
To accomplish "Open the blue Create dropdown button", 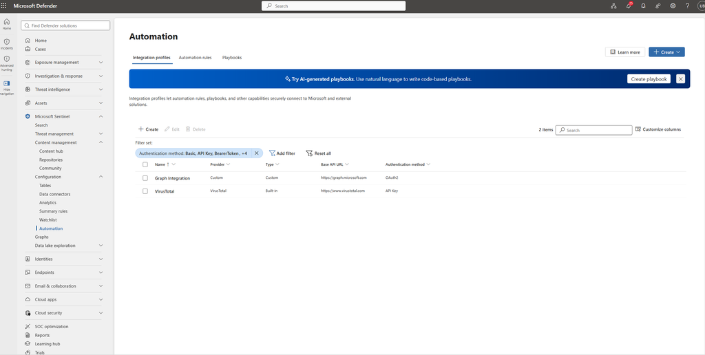I will (666, 52).
